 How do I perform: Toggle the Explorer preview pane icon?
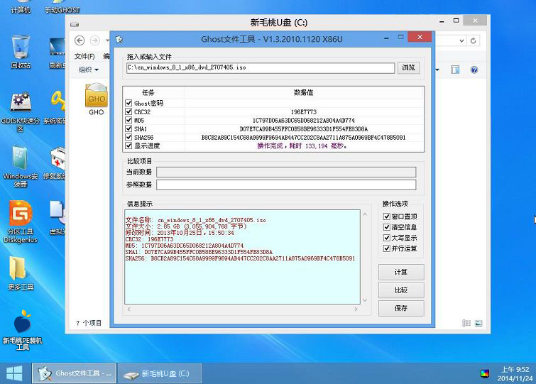tap(455, 70)
